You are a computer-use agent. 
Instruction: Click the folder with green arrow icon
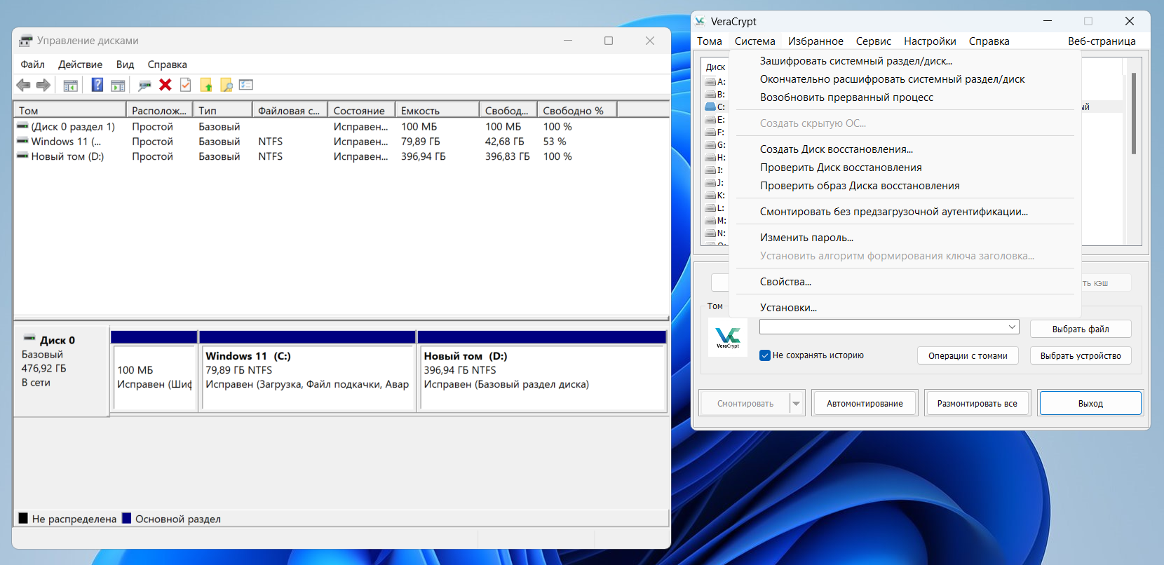[206, 85]
